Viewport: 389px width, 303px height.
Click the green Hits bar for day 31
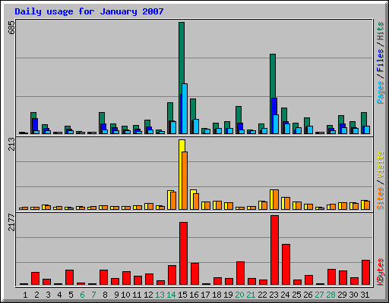tap(364, 119)
